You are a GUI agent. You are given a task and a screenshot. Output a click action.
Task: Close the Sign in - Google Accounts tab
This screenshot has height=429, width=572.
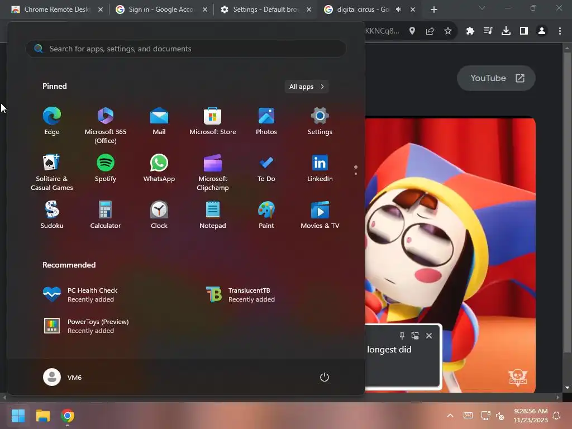tap(205, 9)
